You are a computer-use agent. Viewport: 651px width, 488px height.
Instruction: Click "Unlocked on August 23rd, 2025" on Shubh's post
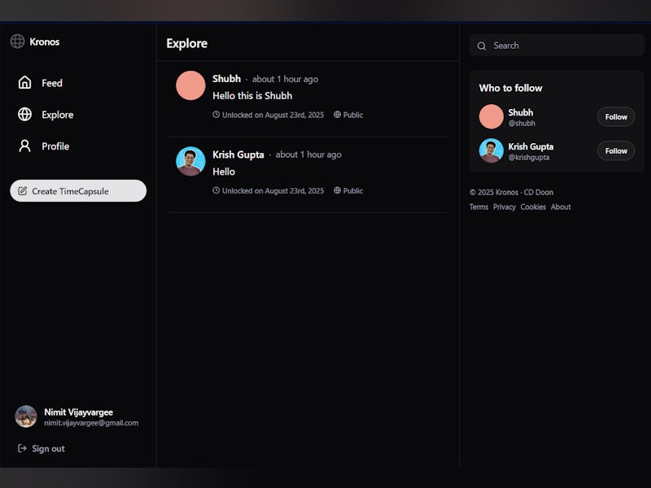click(x=273, y=115)
